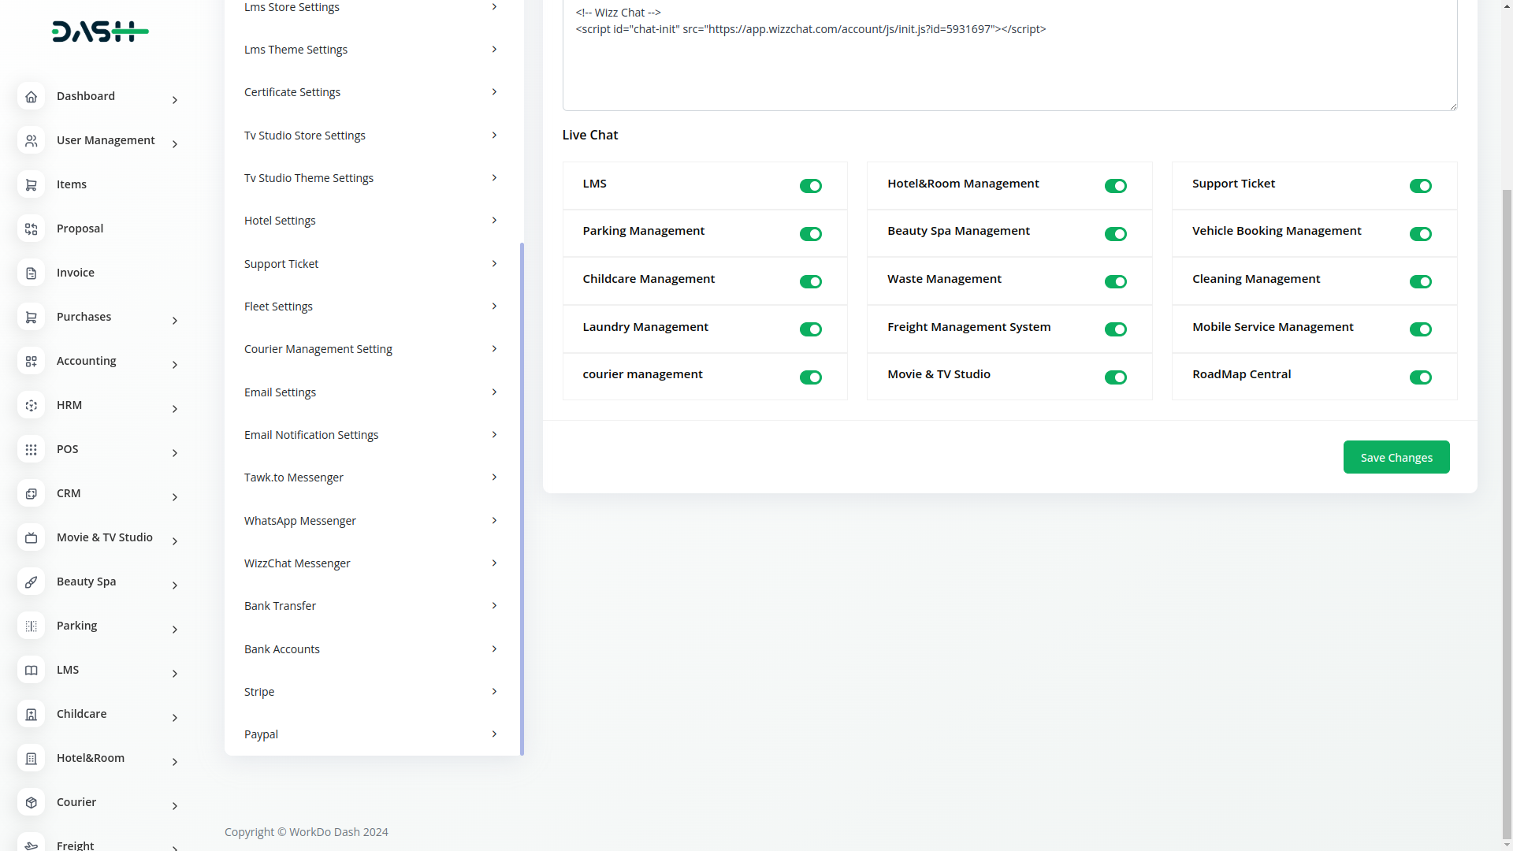1513x851 pixels.
Task: Toggle RoadMap Central switch
Action: pos(1420,377)
